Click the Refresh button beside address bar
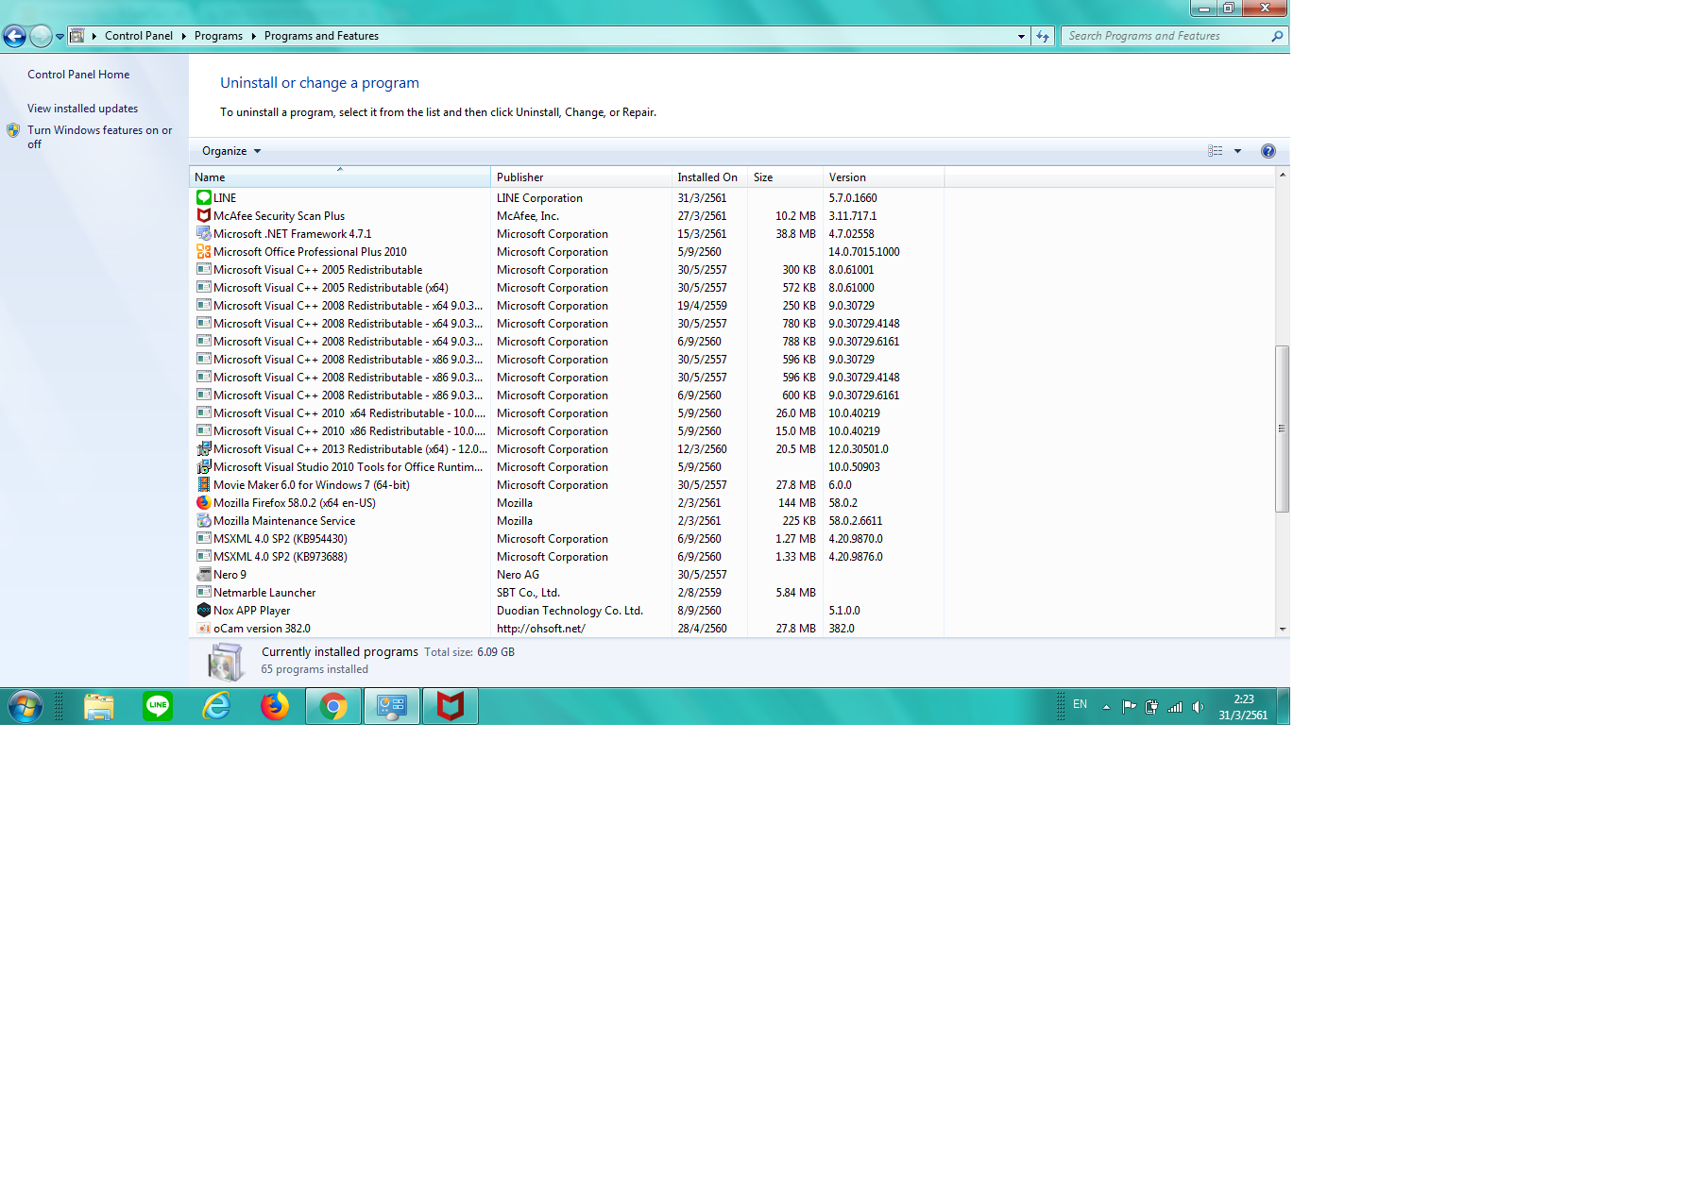Screen dimensions: 1685x1178 click(x=1042, y=36)
